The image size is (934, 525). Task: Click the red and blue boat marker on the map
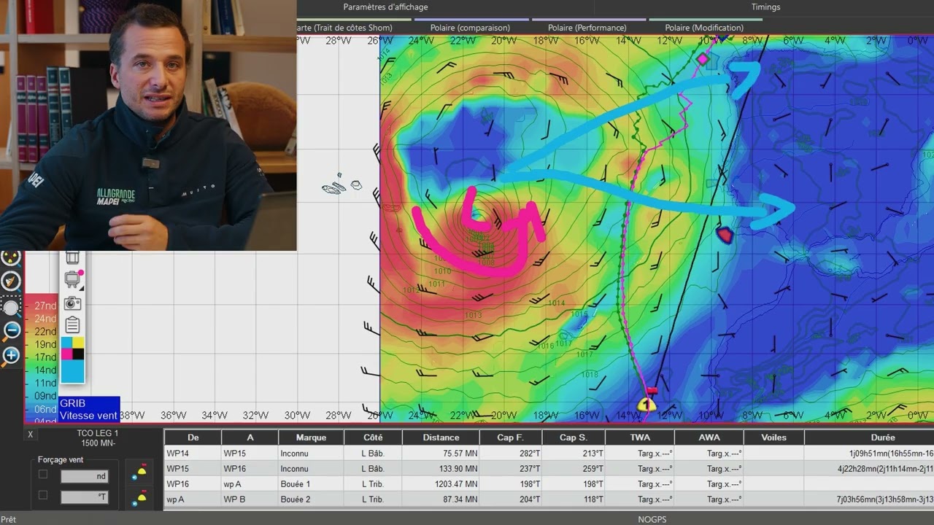click(x=725, y=234)
